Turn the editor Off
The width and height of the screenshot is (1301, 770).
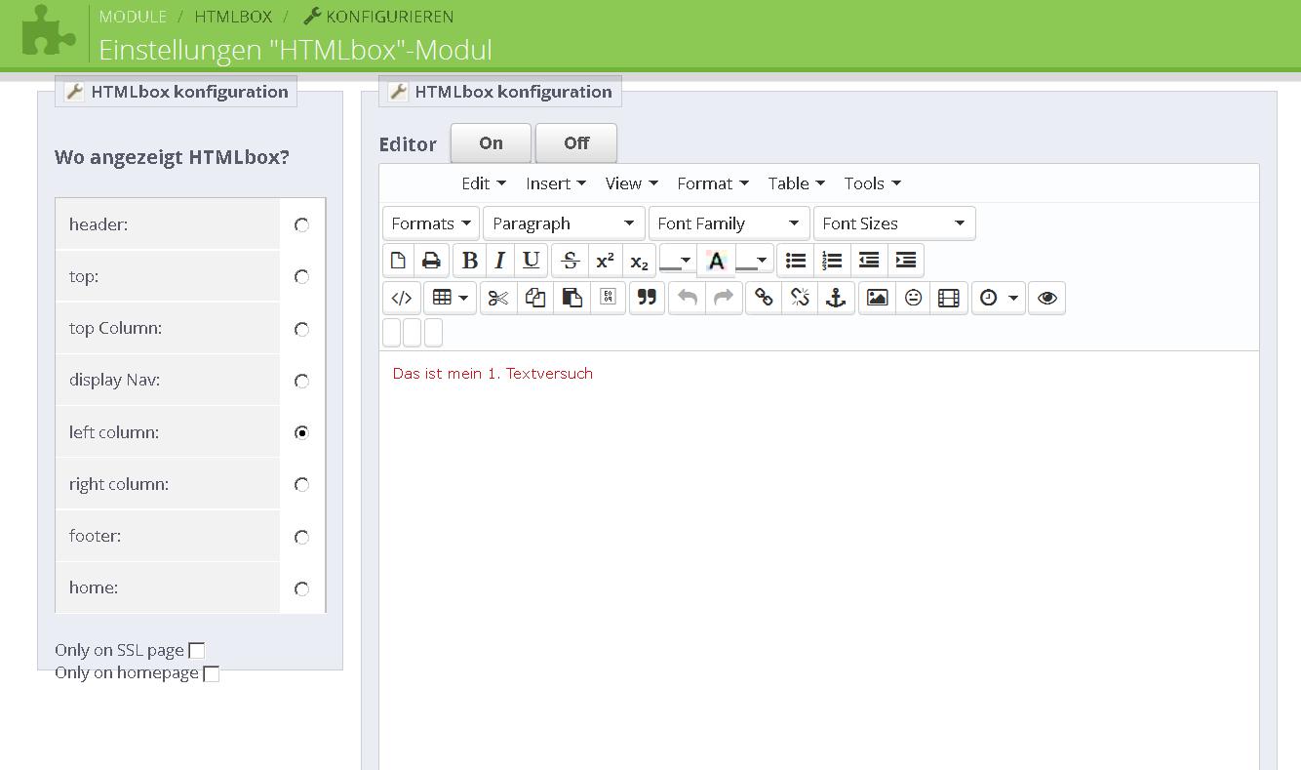(575, 143)
